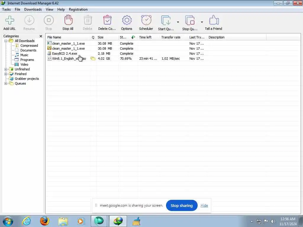Expand the Unfinished tree node
Image resolution: width=303 pixels, height=227 pixels.
[6, 69]
